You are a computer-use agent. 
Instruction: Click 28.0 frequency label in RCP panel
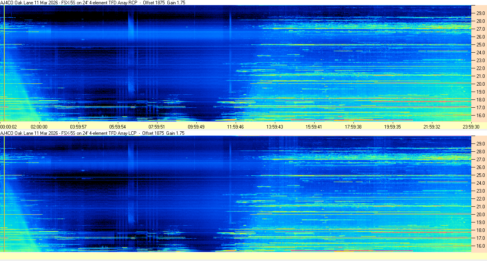point(481,21)
